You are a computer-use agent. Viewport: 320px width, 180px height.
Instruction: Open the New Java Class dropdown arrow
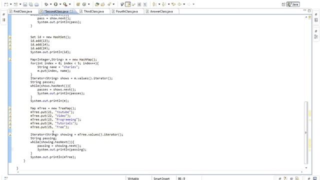pyautogui.click(x=89, y=4)
